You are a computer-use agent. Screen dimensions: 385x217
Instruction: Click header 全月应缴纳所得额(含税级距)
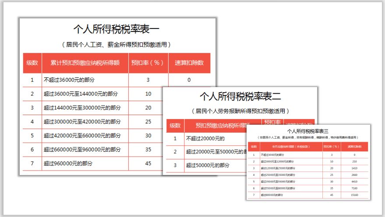click(x=291, y=147)
